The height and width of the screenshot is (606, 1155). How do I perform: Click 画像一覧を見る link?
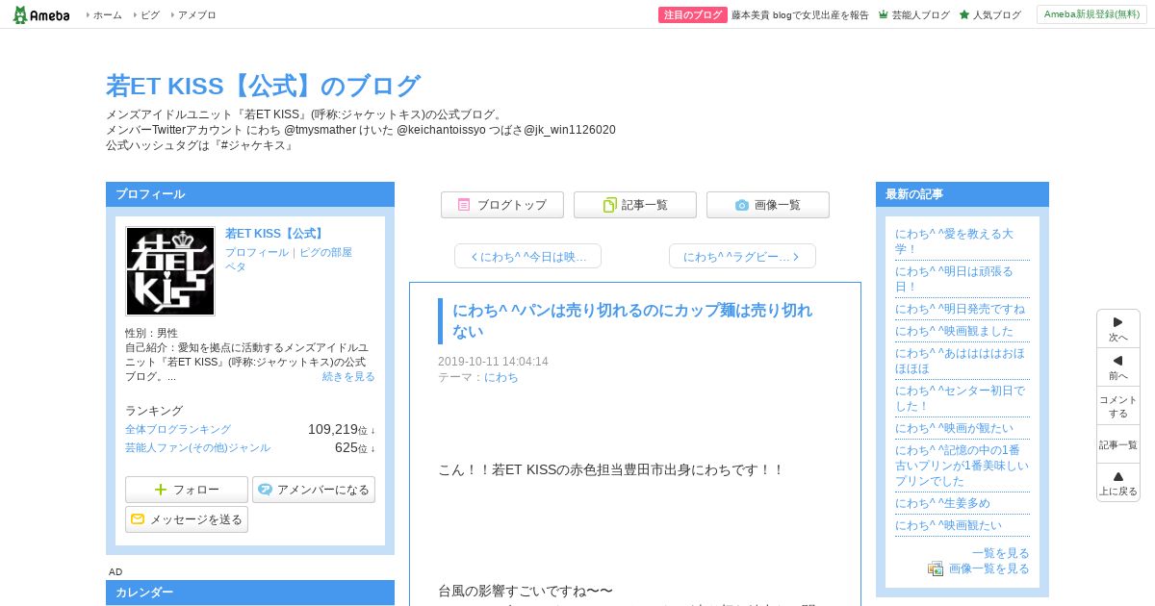click(989, 568)
